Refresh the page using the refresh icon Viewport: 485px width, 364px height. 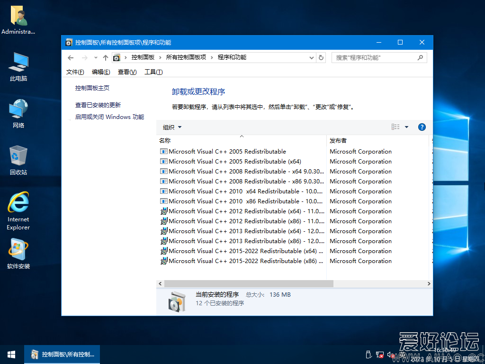point(321,57)
